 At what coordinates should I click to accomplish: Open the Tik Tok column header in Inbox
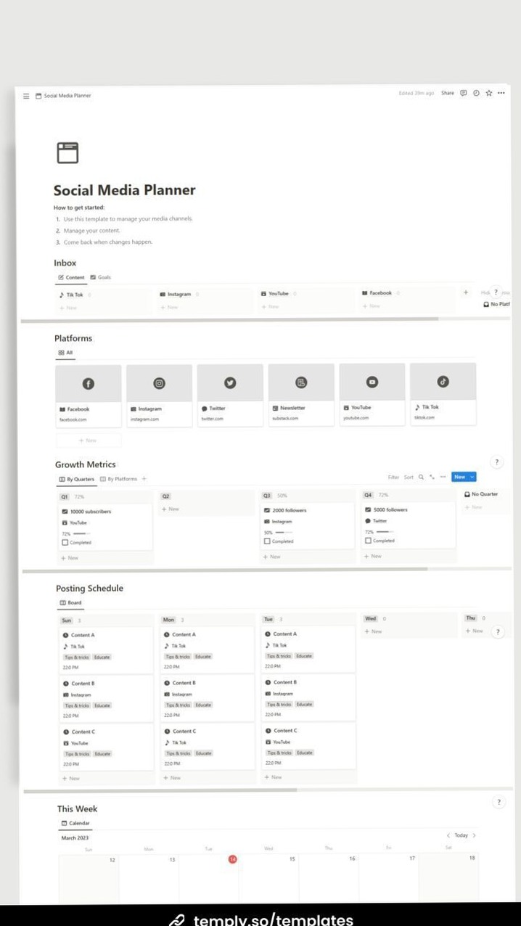(70, 295)
